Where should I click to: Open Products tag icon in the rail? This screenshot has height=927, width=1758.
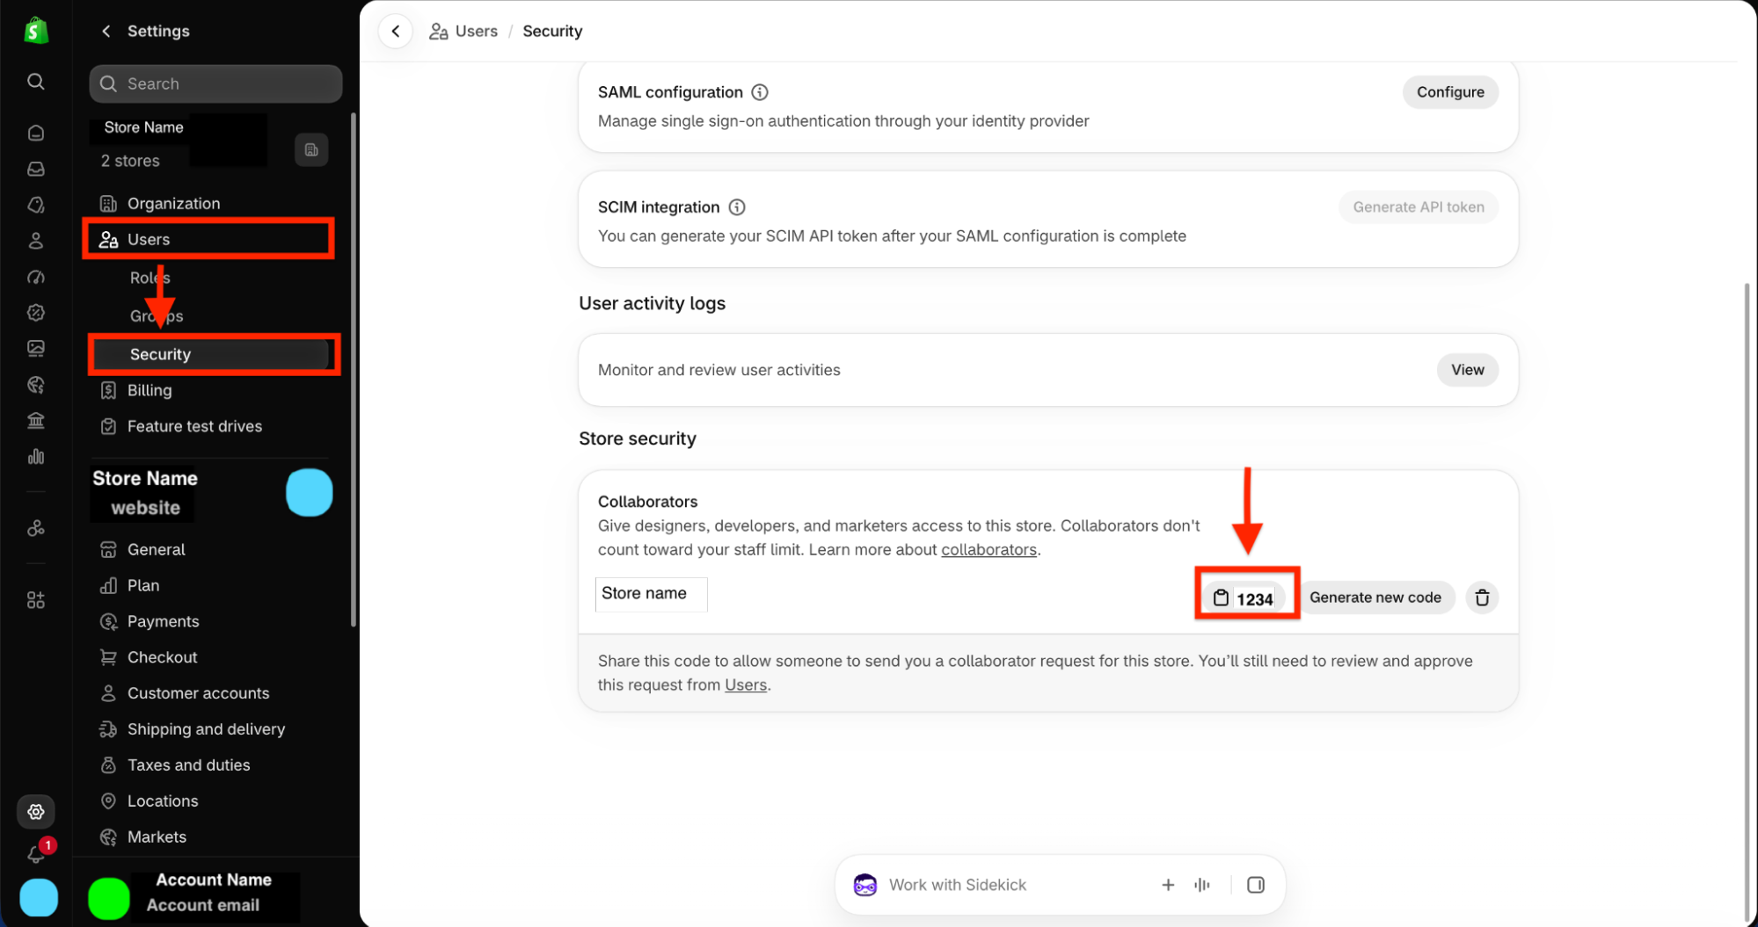click(x=36, y=205)
